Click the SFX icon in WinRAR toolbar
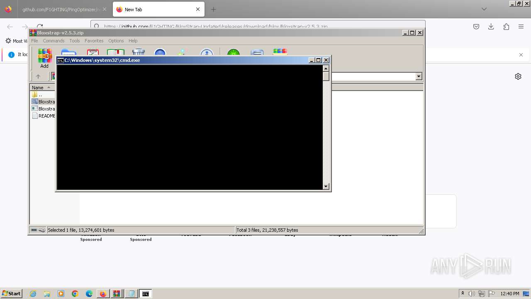The image size is (531, 299). pyautogui.click(x=280, y=52)
